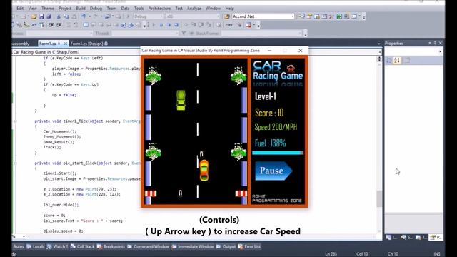Screen dimensions: 457x257
Task: Select Alphabetical sort icon in Properties panel
Action: 397,60
